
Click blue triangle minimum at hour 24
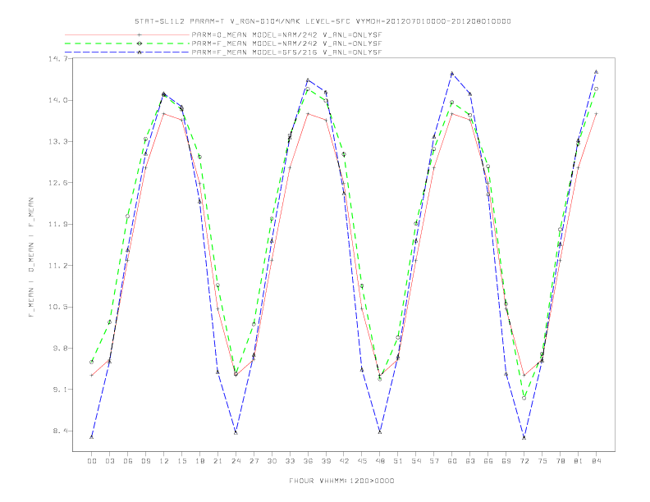coord(236,432)
